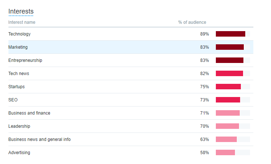Viewport: 271px width, 164px height.
Task: Click the Advertising interest name
Action: pos(19,153)
